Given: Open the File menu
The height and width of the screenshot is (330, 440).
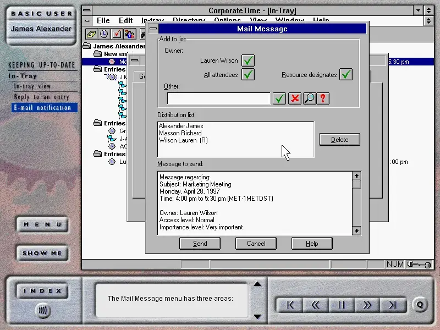Looking at the screenshot, I should (x=103, y=21).
